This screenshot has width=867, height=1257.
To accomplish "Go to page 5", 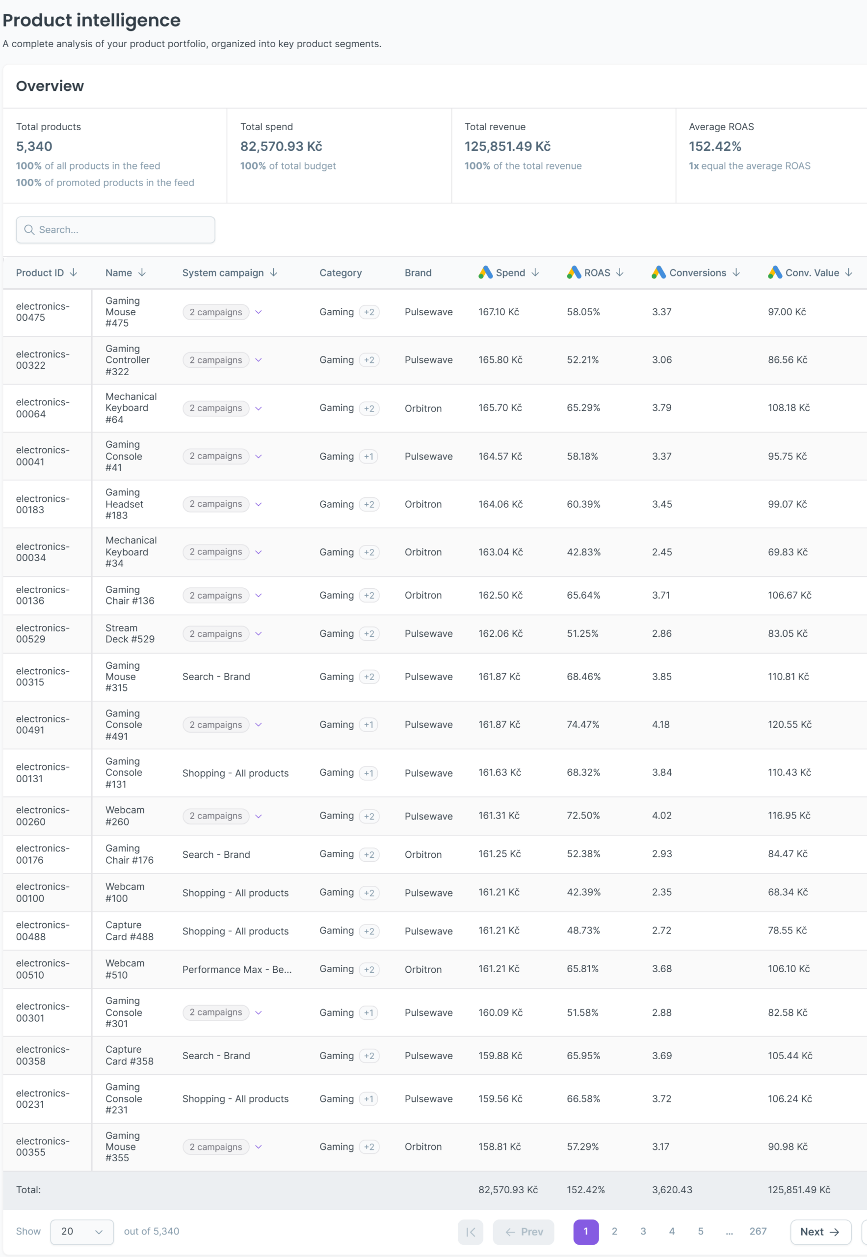I will click(701, 1231).
